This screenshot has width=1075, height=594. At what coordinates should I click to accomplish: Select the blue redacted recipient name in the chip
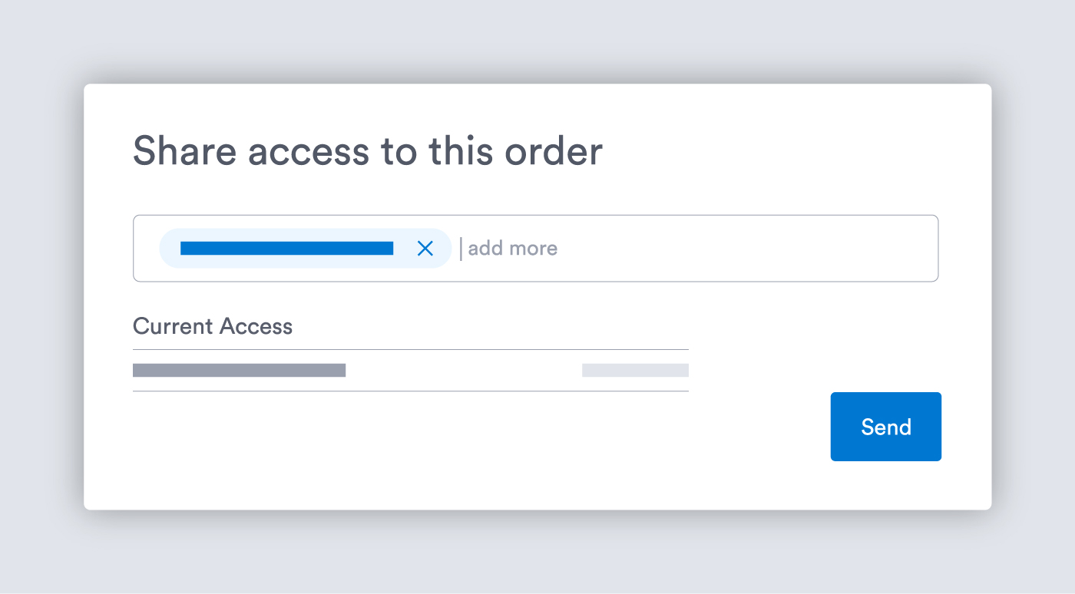[x=286, y=248]
